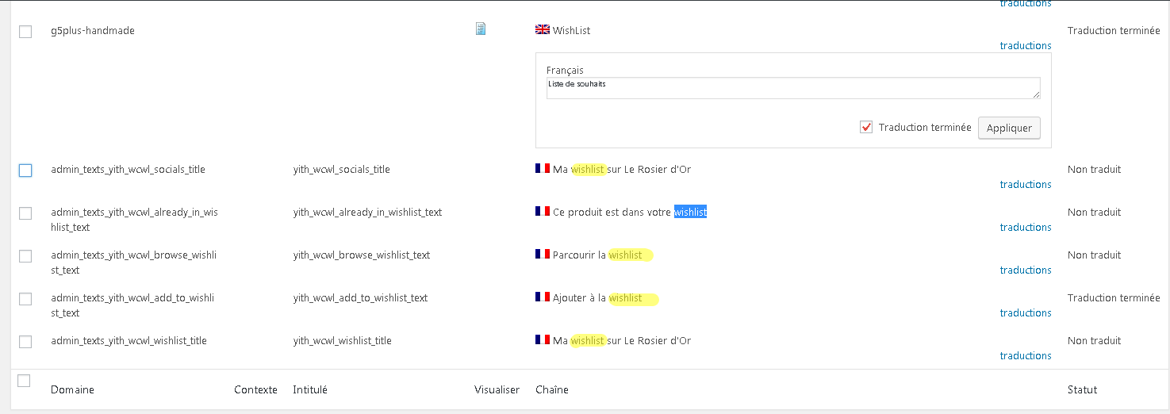Click the Statut column footer label

1082,389
